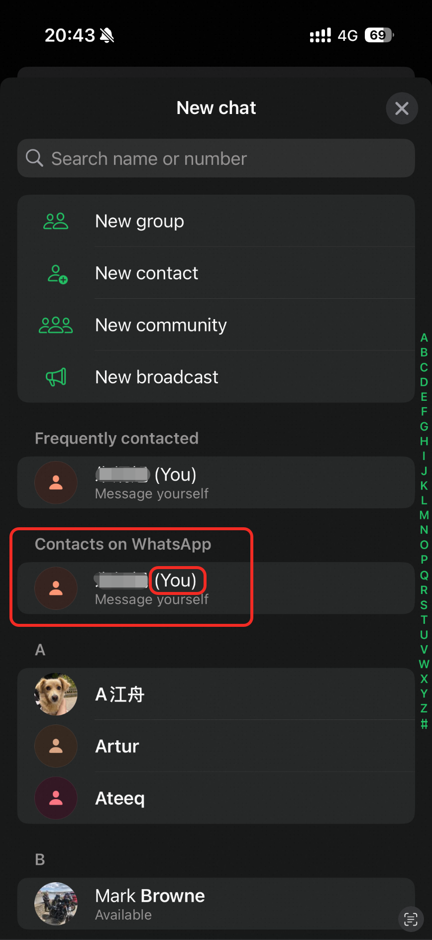Tap the New broadcast megaphone icon
Screen dimensions: 432x940
(x=56, y=377)
